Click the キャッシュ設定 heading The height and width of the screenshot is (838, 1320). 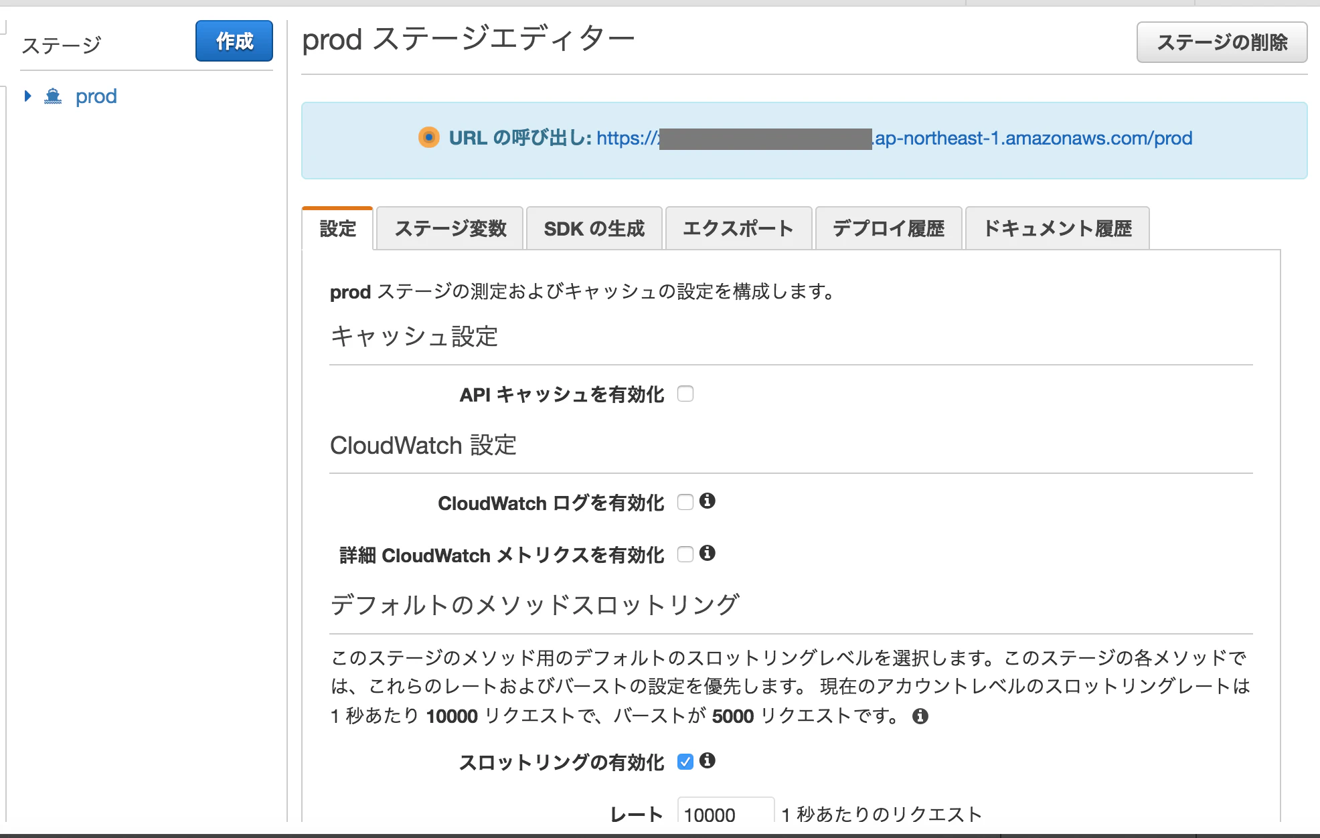click(x=414, y=336)
